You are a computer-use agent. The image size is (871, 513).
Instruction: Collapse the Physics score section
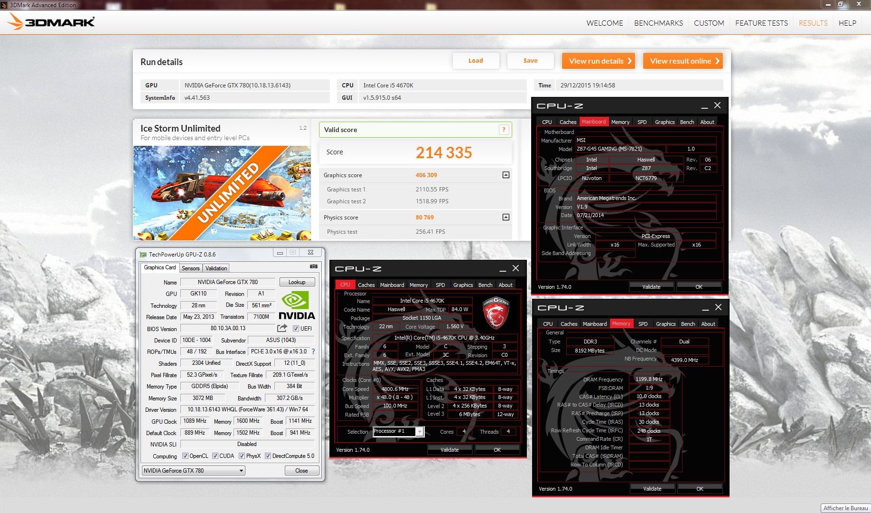(506, 217)
